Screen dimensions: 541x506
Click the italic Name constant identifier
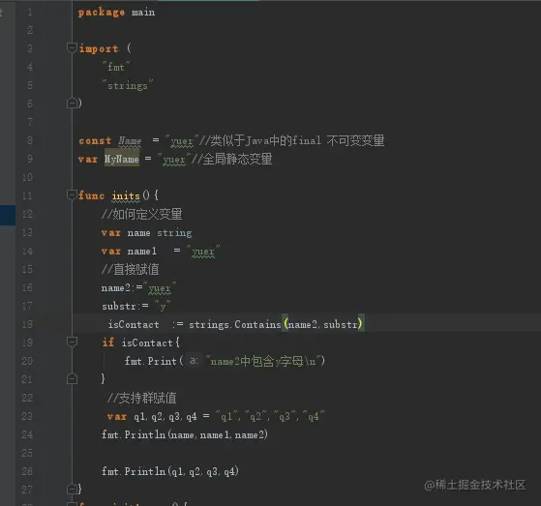click(x=130, y=140)
